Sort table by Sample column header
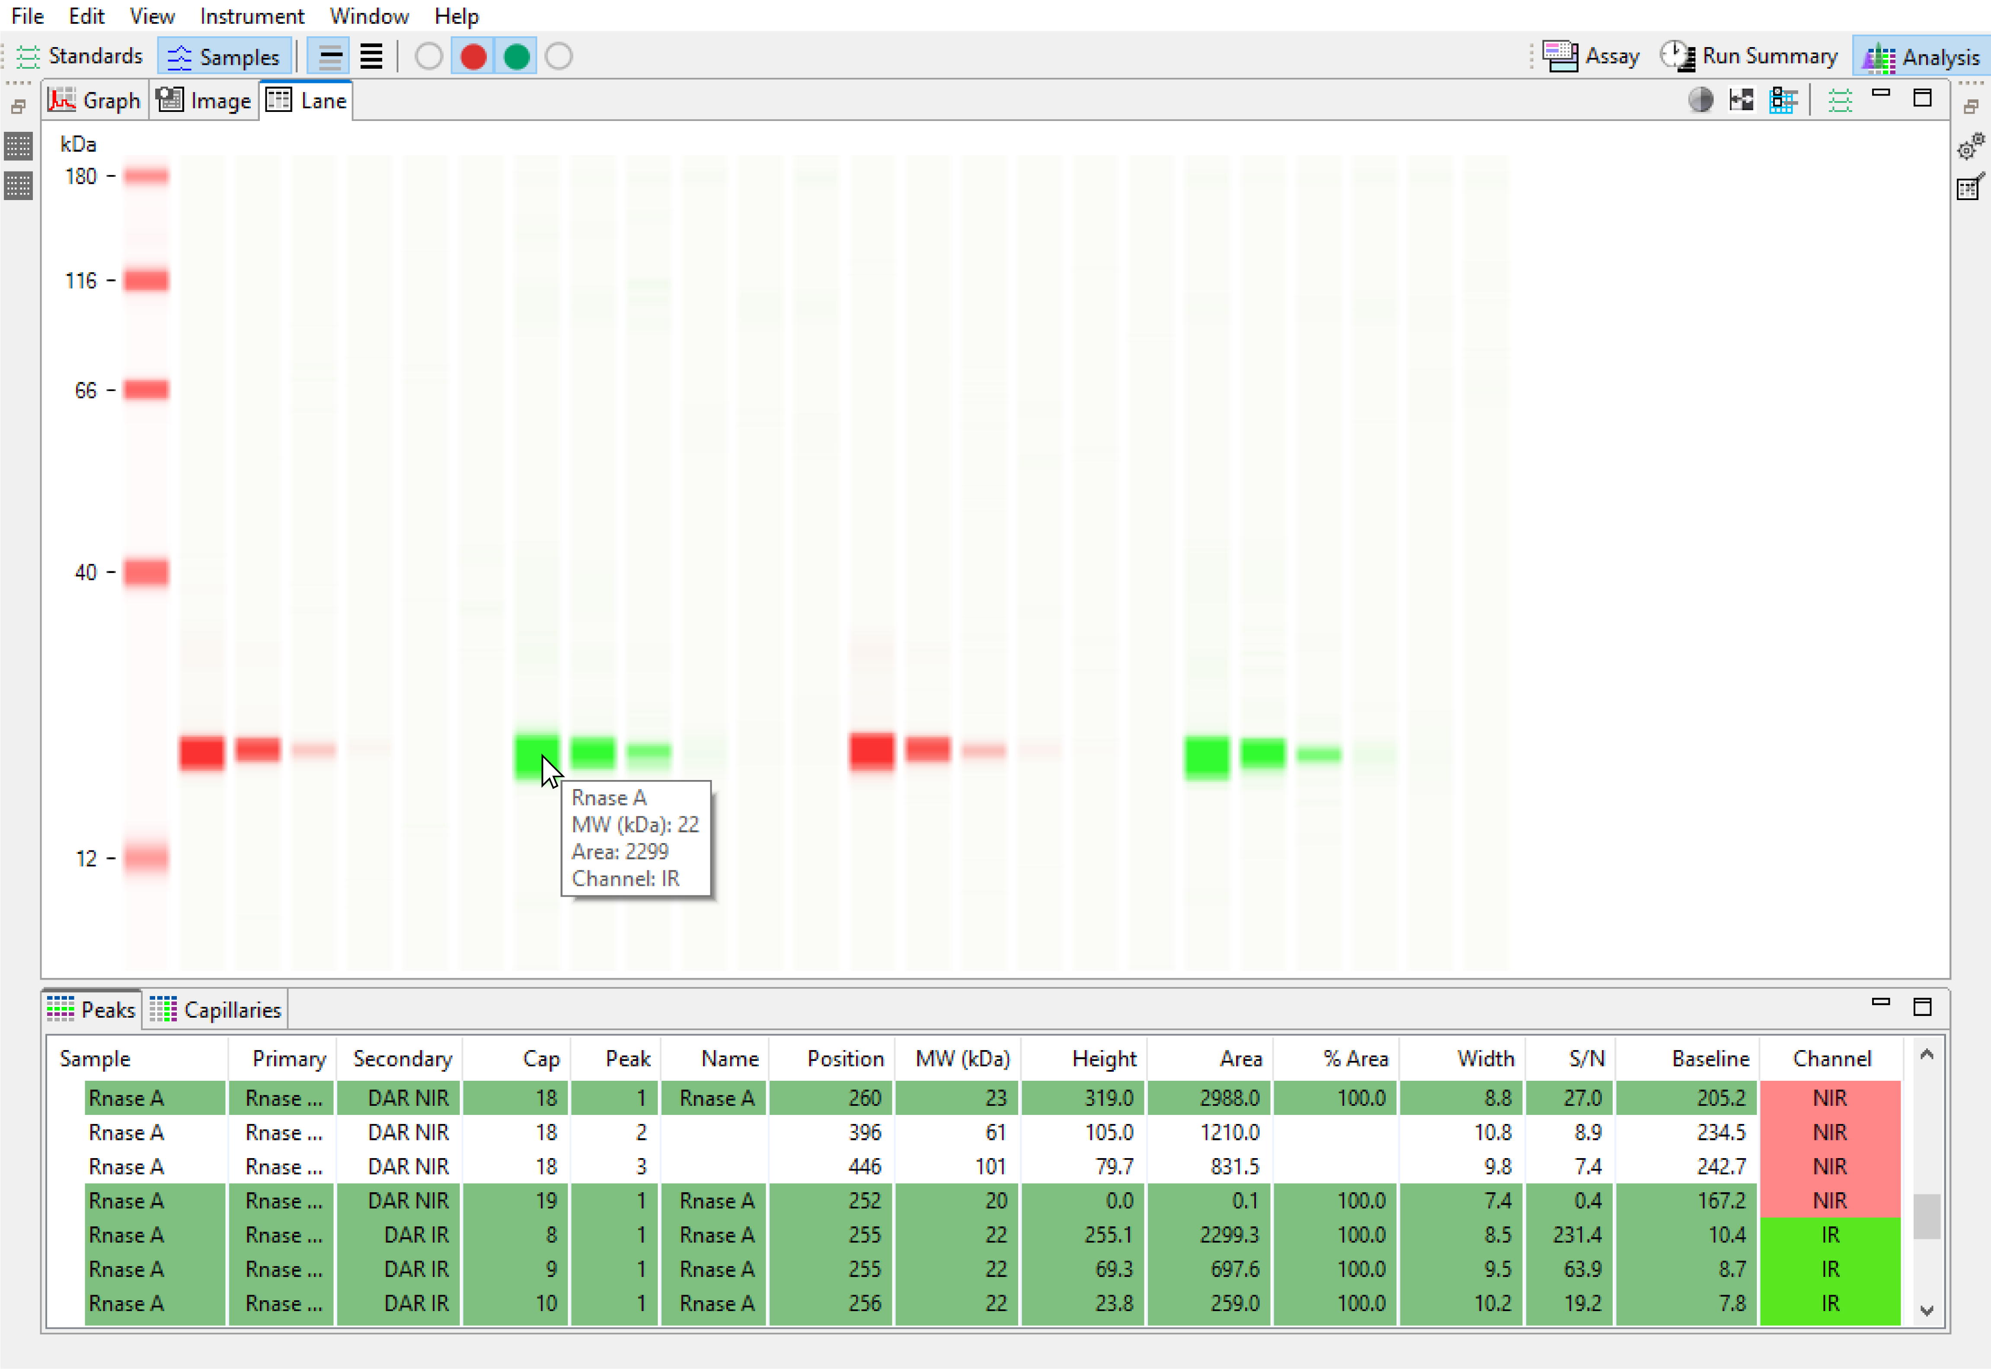This screenshot has width=1991, height=1369. click(137, 1058)
